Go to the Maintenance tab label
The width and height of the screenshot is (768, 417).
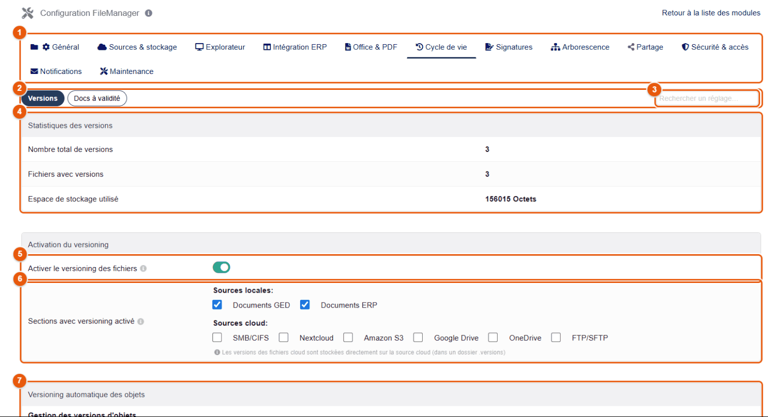[x=131, y=71]
